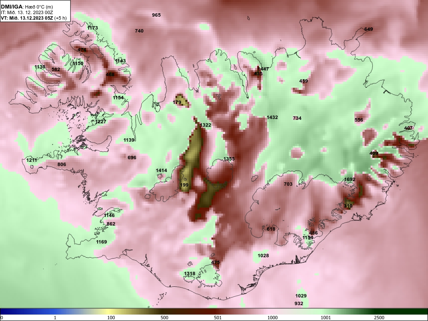The height and width of the screenshot is (321, 428).
Task: Pick the 1150 value label
Action: [x=78, y=63]
